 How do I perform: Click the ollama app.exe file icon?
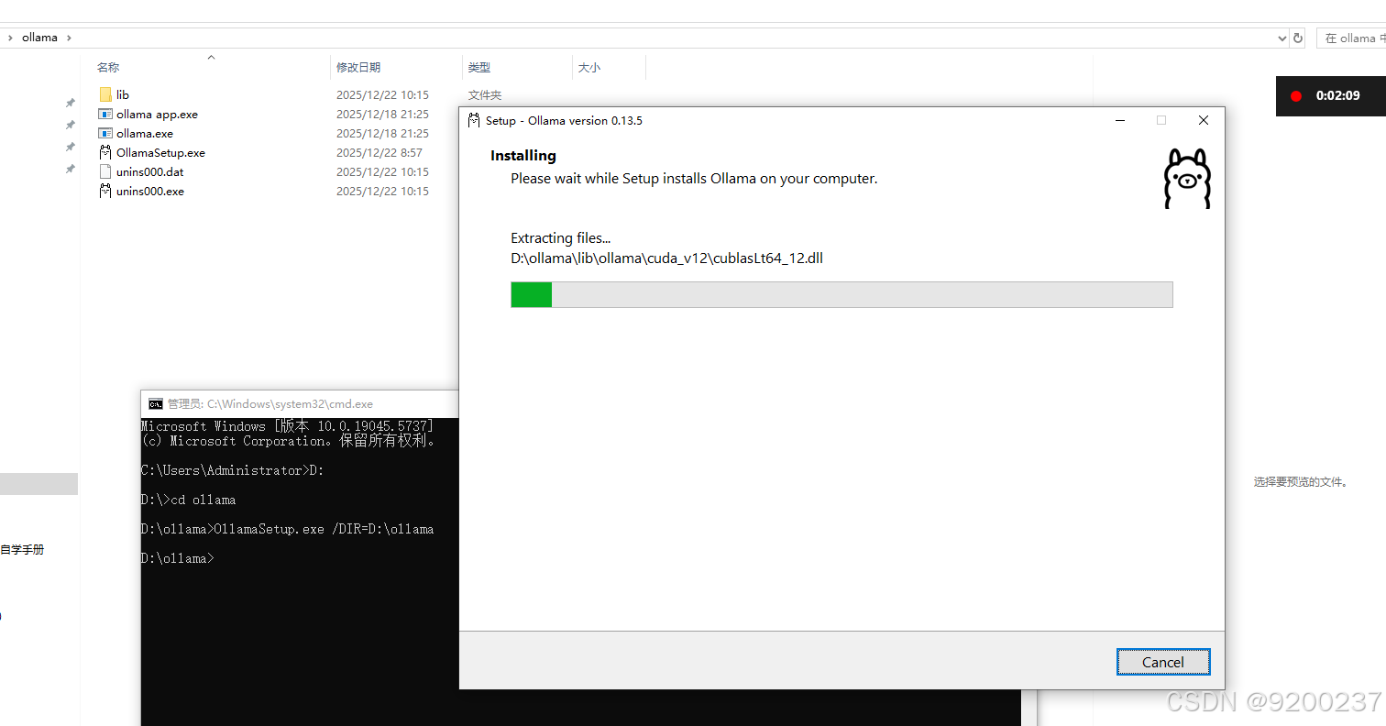(x=105, y=114)
